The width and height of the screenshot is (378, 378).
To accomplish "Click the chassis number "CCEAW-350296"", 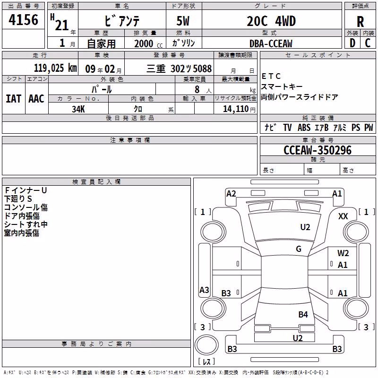I will tap(318, 150).
